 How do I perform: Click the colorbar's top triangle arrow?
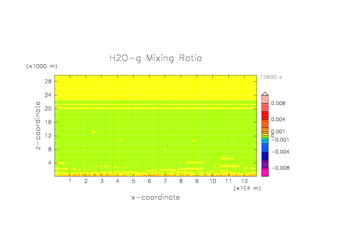[x=265, y=93]
